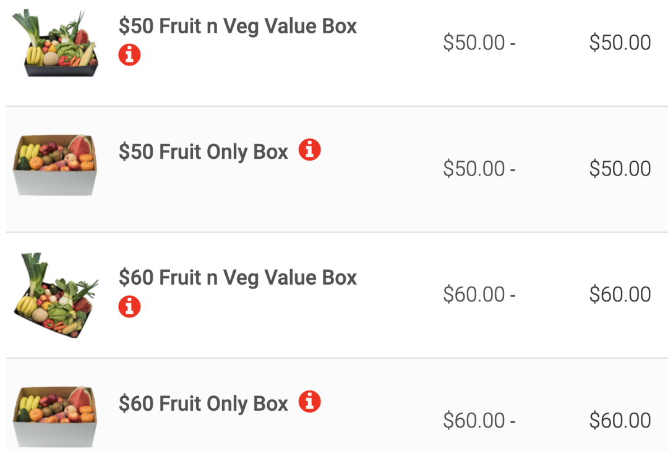Click the $50 Fruit n Veg Value Box thumbnail
The width and height of the screenshot is (668, 451).
click(56, 43)
